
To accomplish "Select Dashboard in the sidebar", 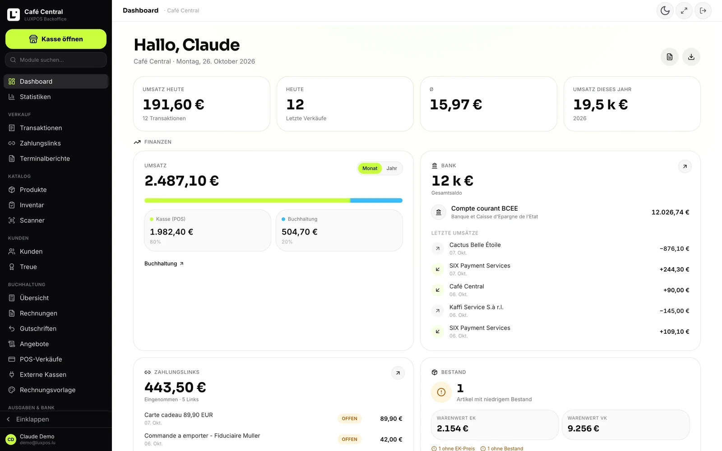I will 56,82.
